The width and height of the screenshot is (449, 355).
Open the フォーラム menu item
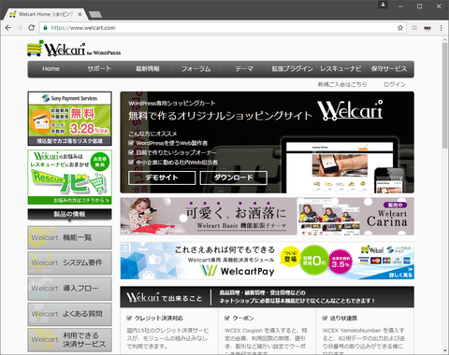196,69
